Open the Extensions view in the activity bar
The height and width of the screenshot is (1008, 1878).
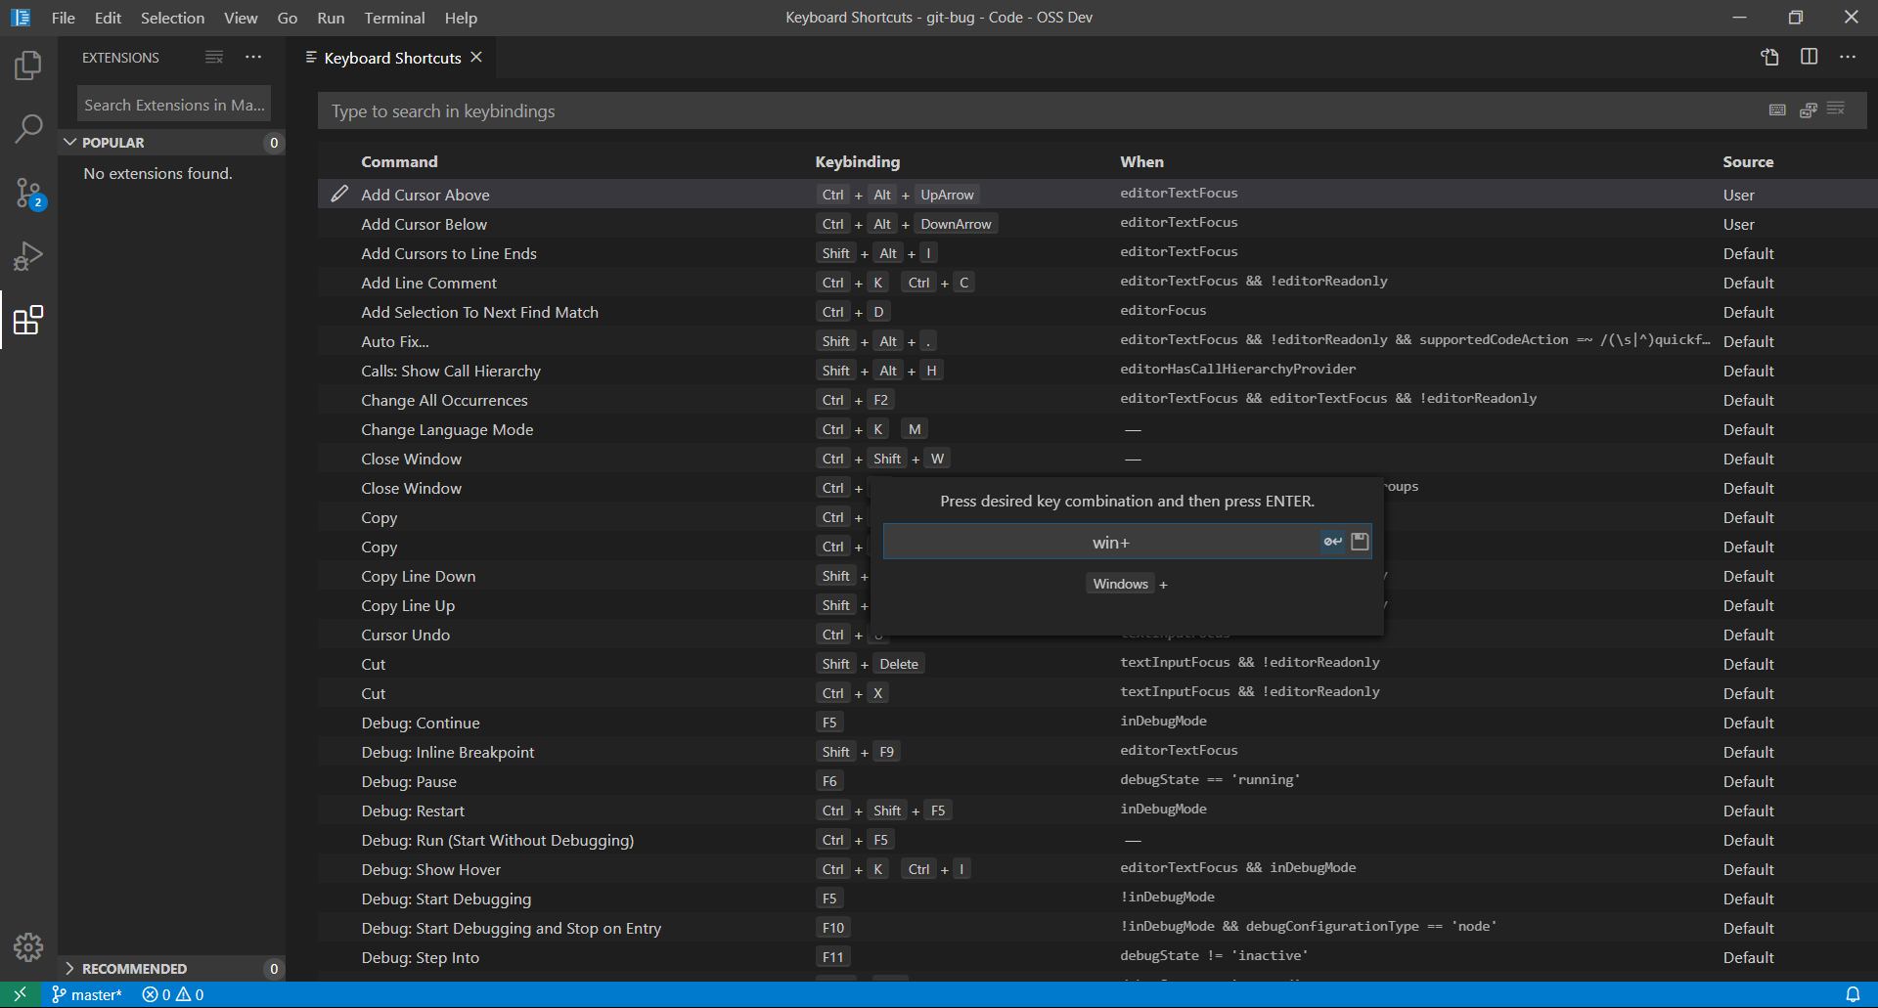pos(28,320)
